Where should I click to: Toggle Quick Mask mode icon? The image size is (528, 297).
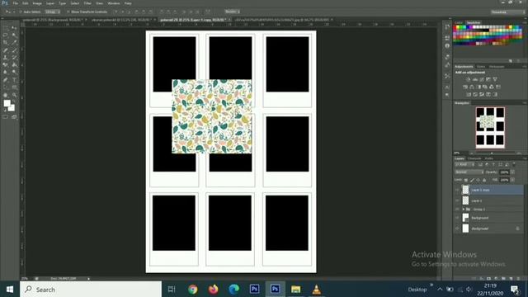(6, 117)
